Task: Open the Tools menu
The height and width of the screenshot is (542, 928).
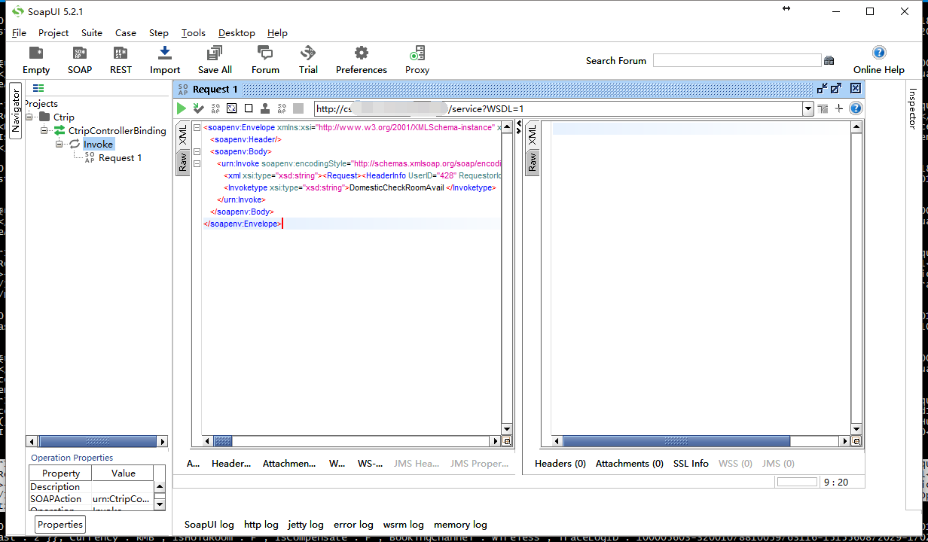Action: coord(194,32)
